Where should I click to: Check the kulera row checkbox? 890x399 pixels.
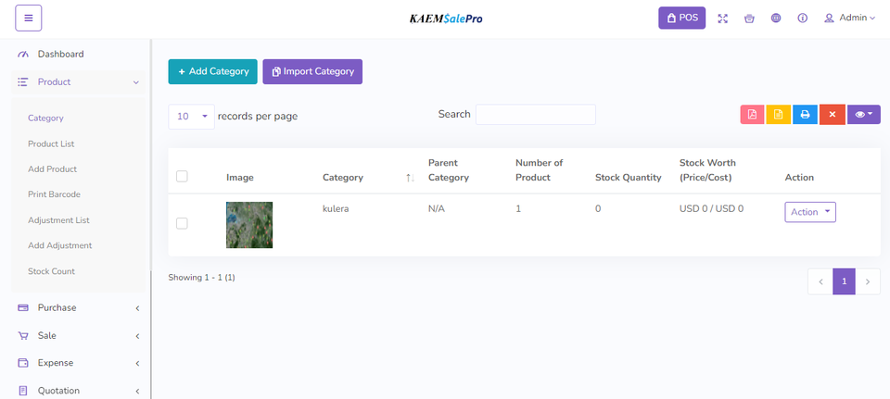(x=182, y=223)
